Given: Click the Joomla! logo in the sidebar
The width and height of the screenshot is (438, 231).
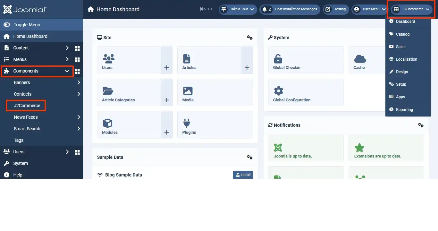Looking at the screenshot, I should [25, 9].
